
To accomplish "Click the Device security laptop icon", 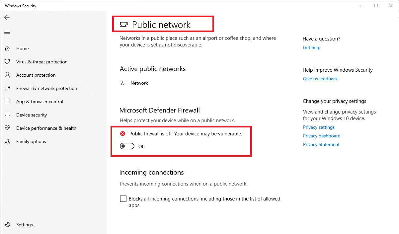I will tap(7, 115).
